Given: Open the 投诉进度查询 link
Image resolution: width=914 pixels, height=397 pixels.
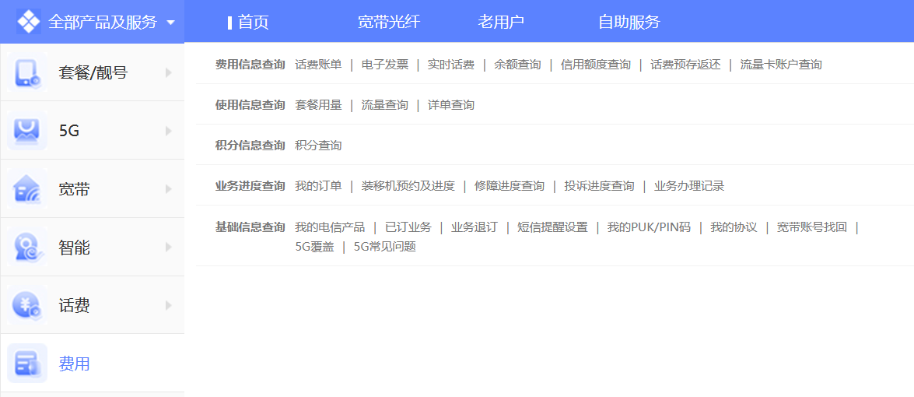Looking at the screenshot, I should pos(599,186).
